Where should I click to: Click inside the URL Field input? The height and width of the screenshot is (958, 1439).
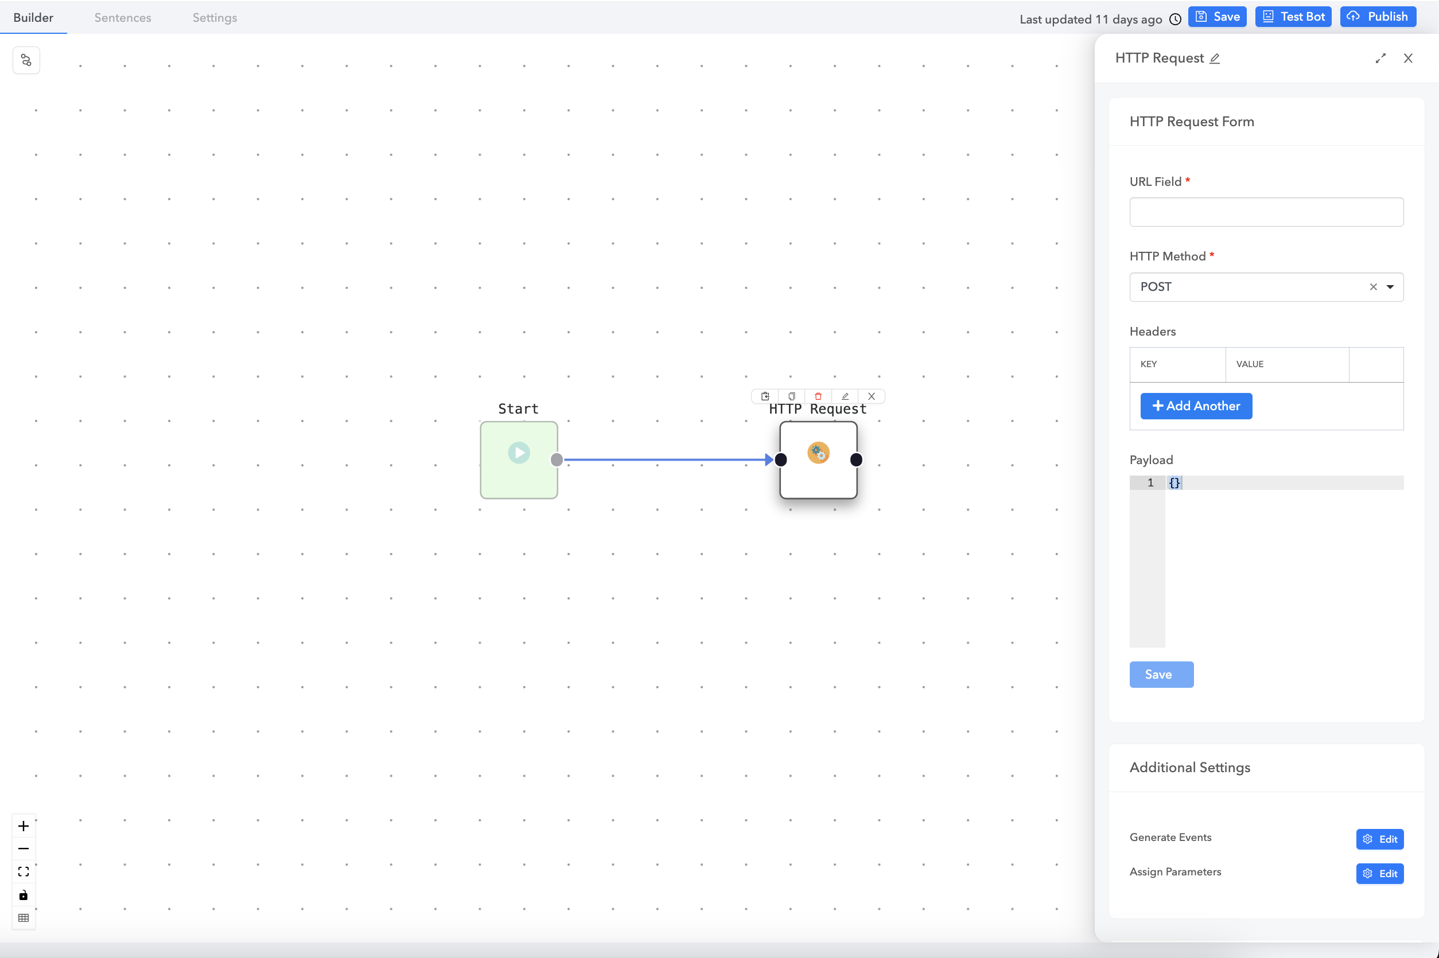pyautogui.click(x=1266, y=212)
